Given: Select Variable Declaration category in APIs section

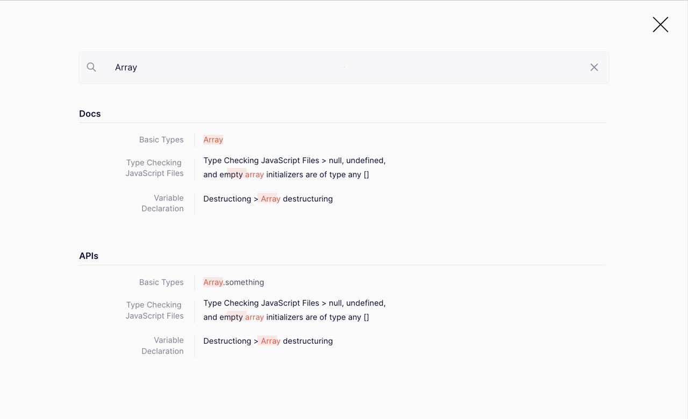Looking at the screenshot, I should coord(162,345).
